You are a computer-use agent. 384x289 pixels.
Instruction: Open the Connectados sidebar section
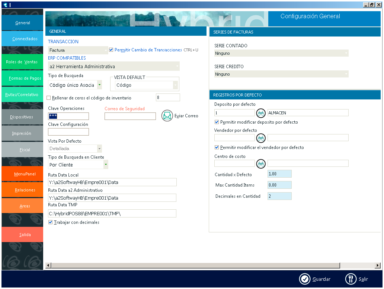[22, 39]
